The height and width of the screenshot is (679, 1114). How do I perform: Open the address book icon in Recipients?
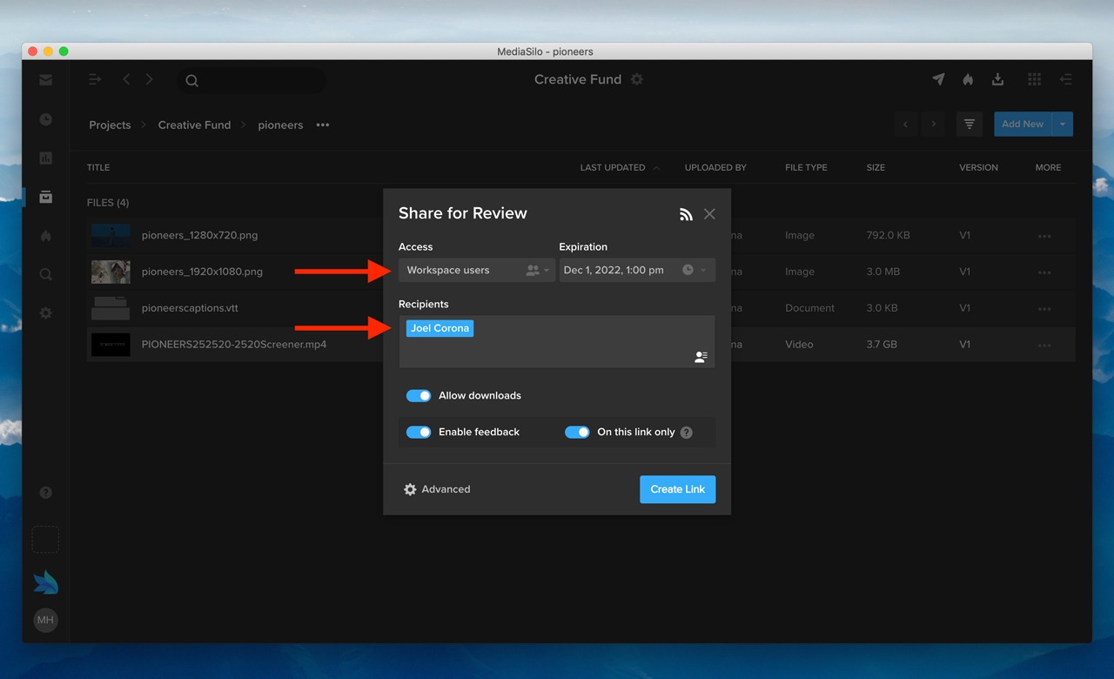click(701, 357)
